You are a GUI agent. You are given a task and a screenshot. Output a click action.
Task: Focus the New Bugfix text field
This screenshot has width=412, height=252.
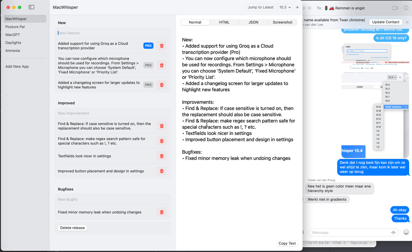[113, 199]
